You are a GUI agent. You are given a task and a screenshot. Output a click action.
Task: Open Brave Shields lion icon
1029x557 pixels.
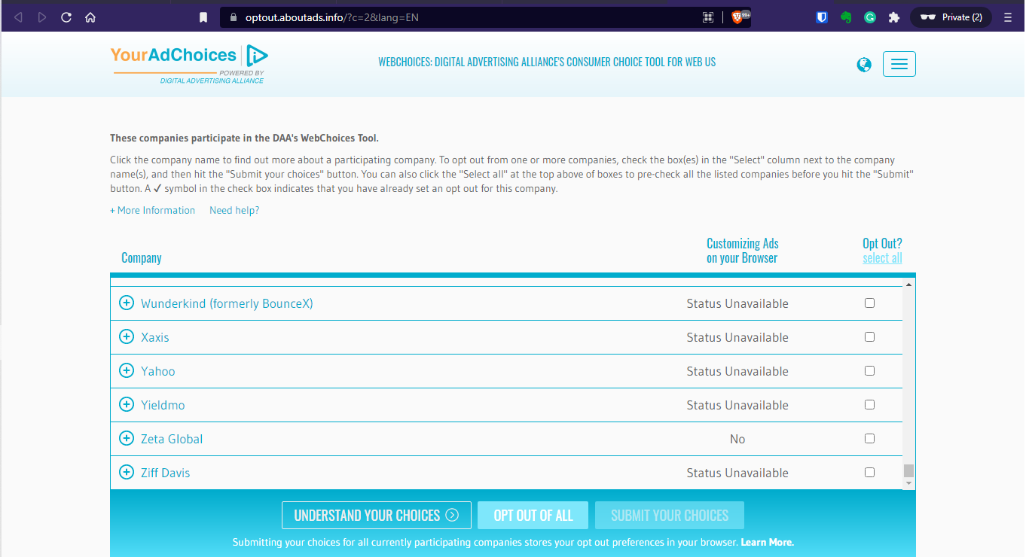coord(737,17)
